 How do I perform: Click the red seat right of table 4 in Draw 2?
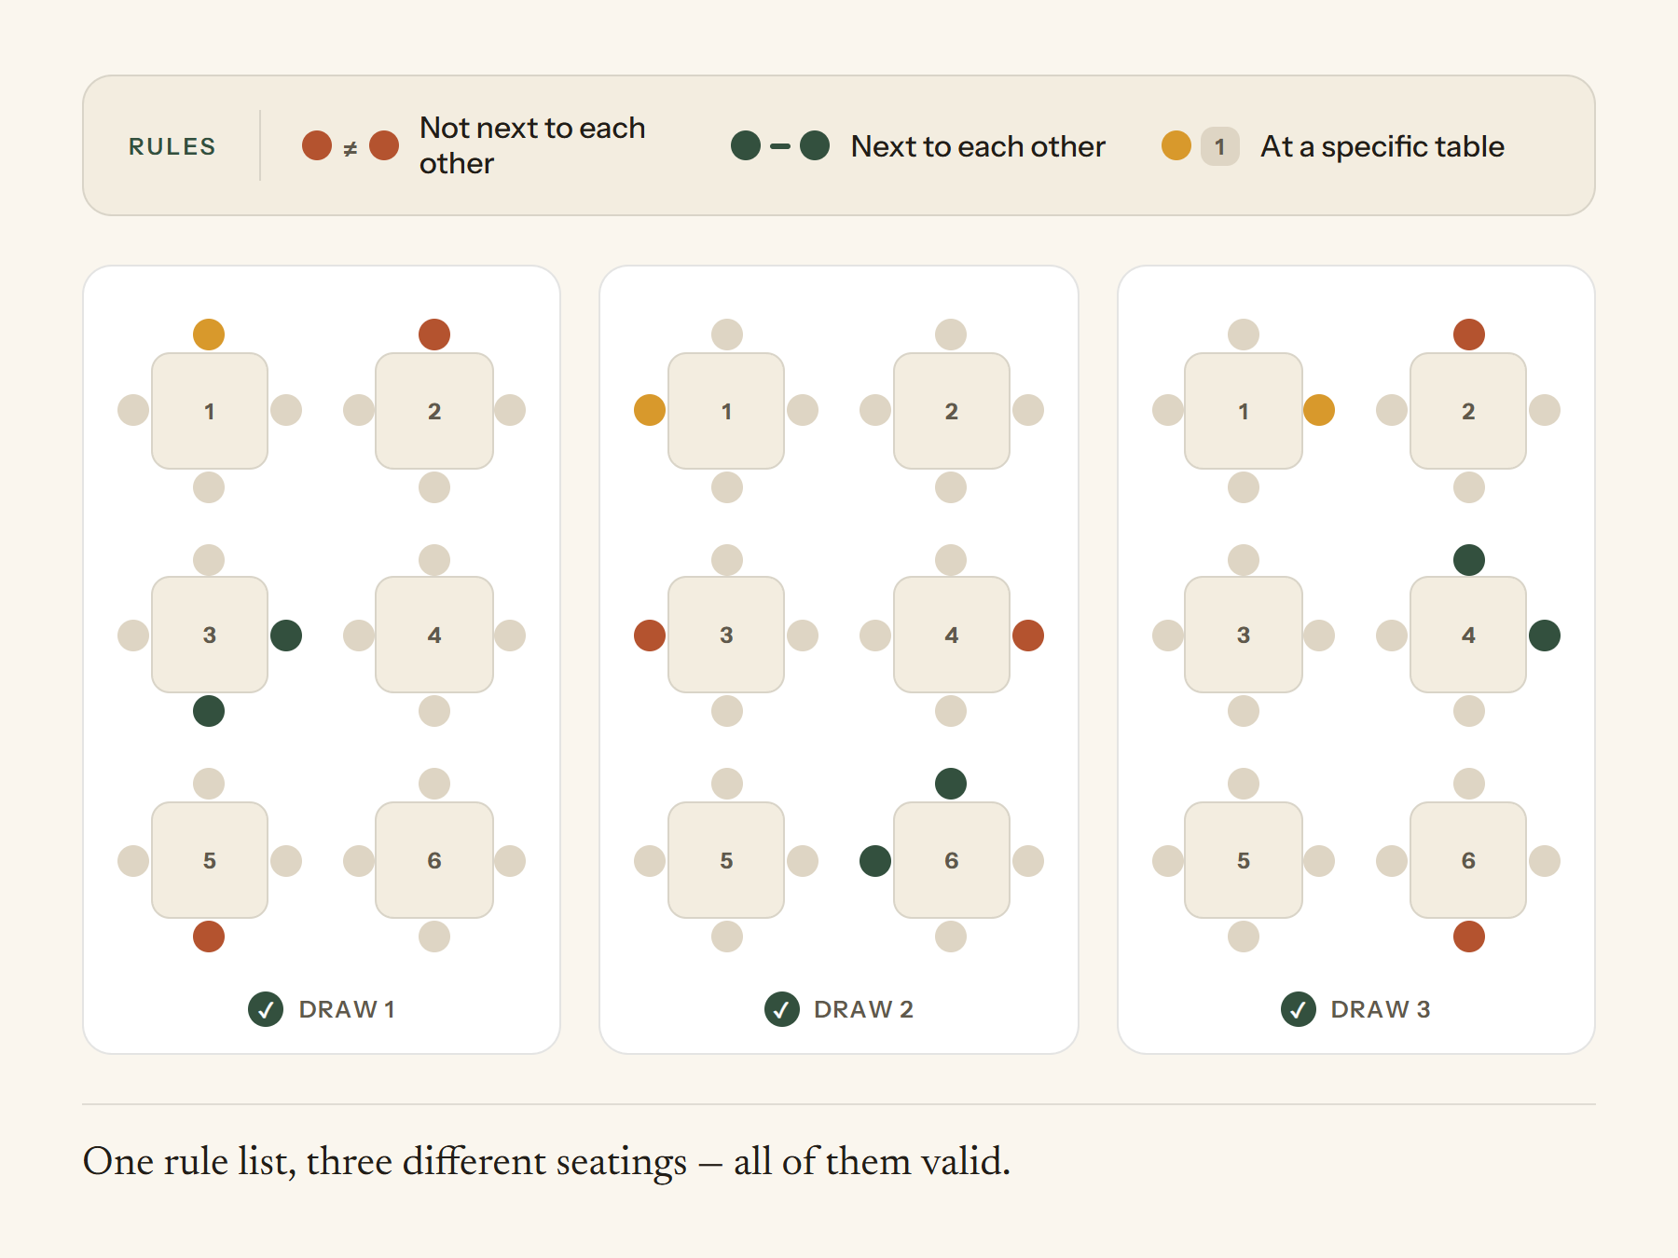click(x=1028, y=636)
